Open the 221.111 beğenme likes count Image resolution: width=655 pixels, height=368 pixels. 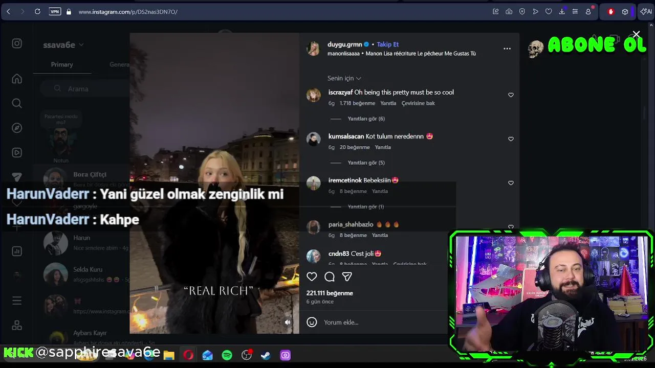point(330,293)
